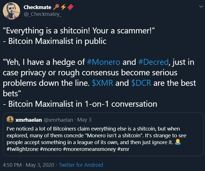Click xmrhaelan's small avatar in quoted tweet

(x=10, y=120)
